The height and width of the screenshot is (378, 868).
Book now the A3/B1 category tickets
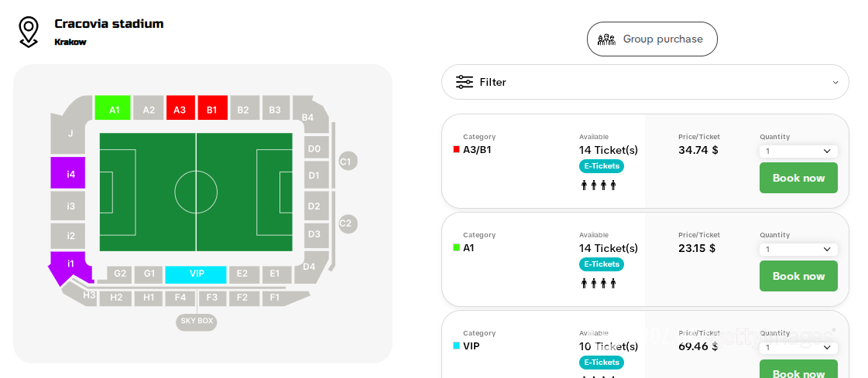pos(798,178)
